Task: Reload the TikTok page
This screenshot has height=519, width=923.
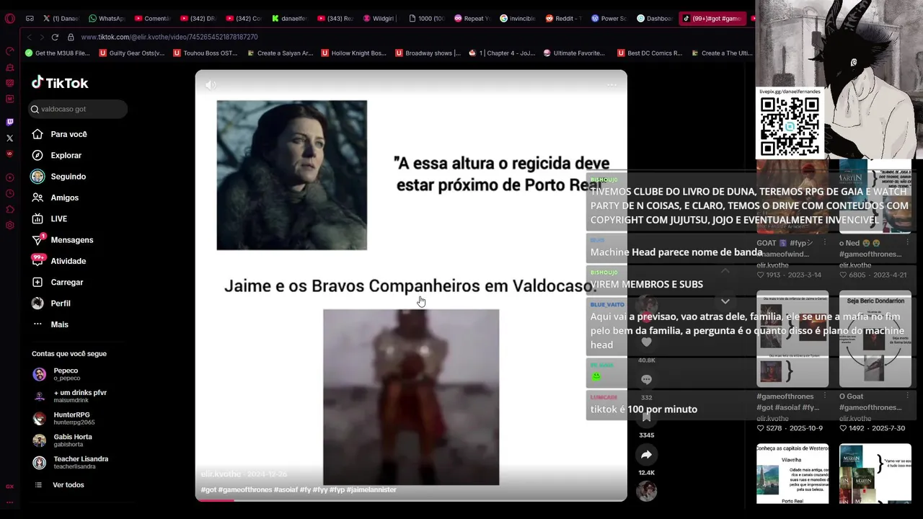Action: point(55,37)
